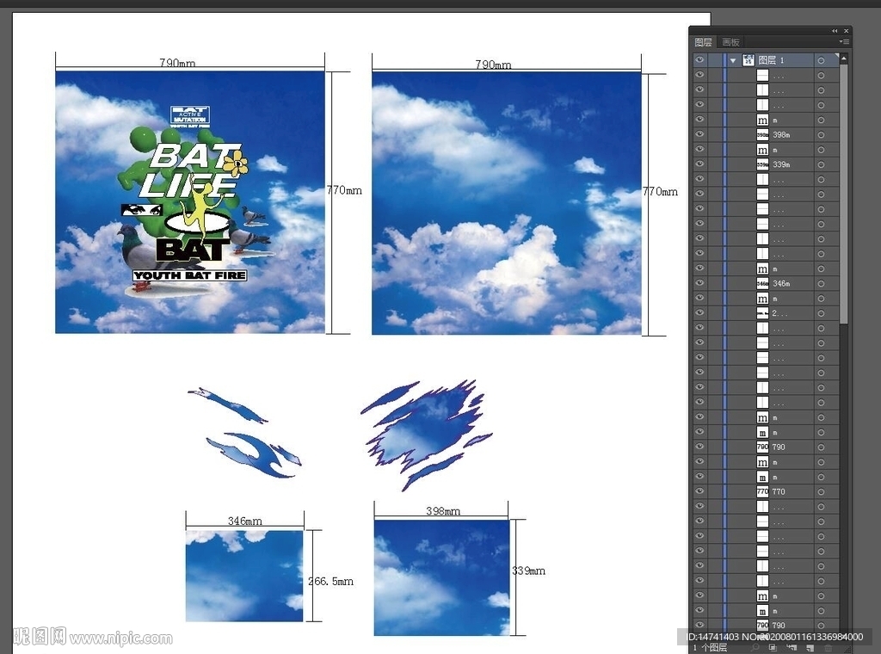
Task: Click target circle for 图层 1
Action: 821,60
